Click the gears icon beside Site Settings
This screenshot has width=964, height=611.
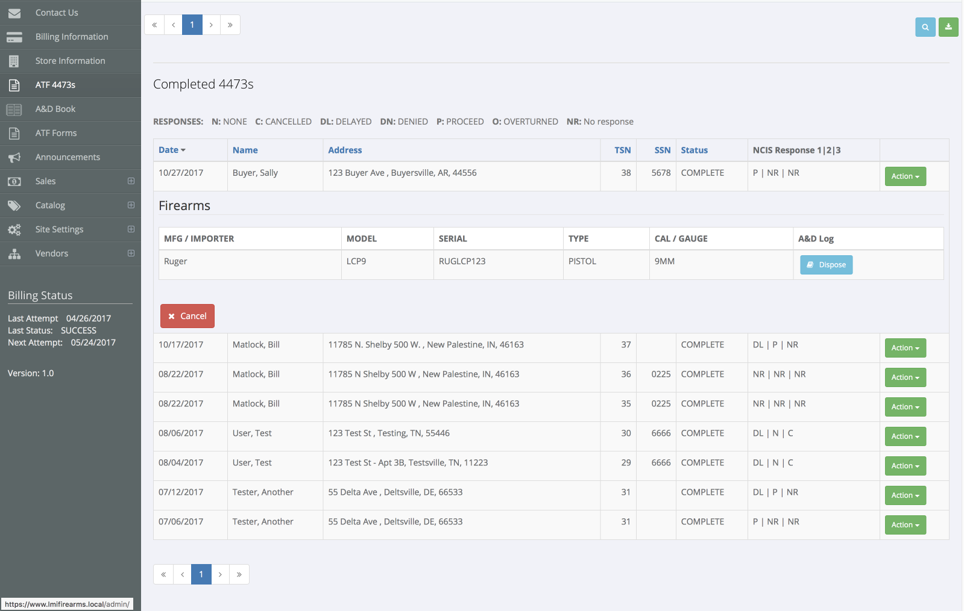(14, 229)
